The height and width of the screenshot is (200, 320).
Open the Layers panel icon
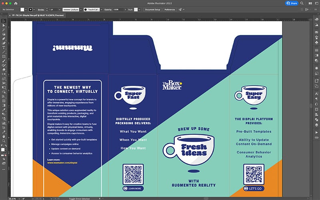(x=316, y=125)
